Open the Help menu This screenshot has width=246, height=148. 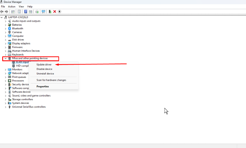pos(30,6)
